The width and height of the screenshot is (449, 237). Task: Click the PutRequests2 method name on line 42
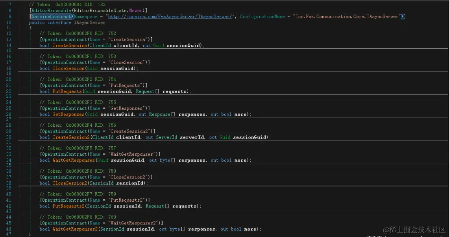coord(68,206)
